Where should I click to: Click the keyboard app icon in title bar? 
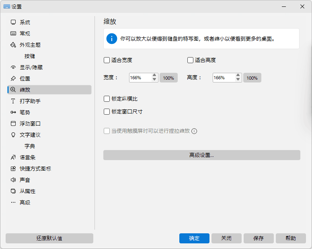click(x=6, y=6)
